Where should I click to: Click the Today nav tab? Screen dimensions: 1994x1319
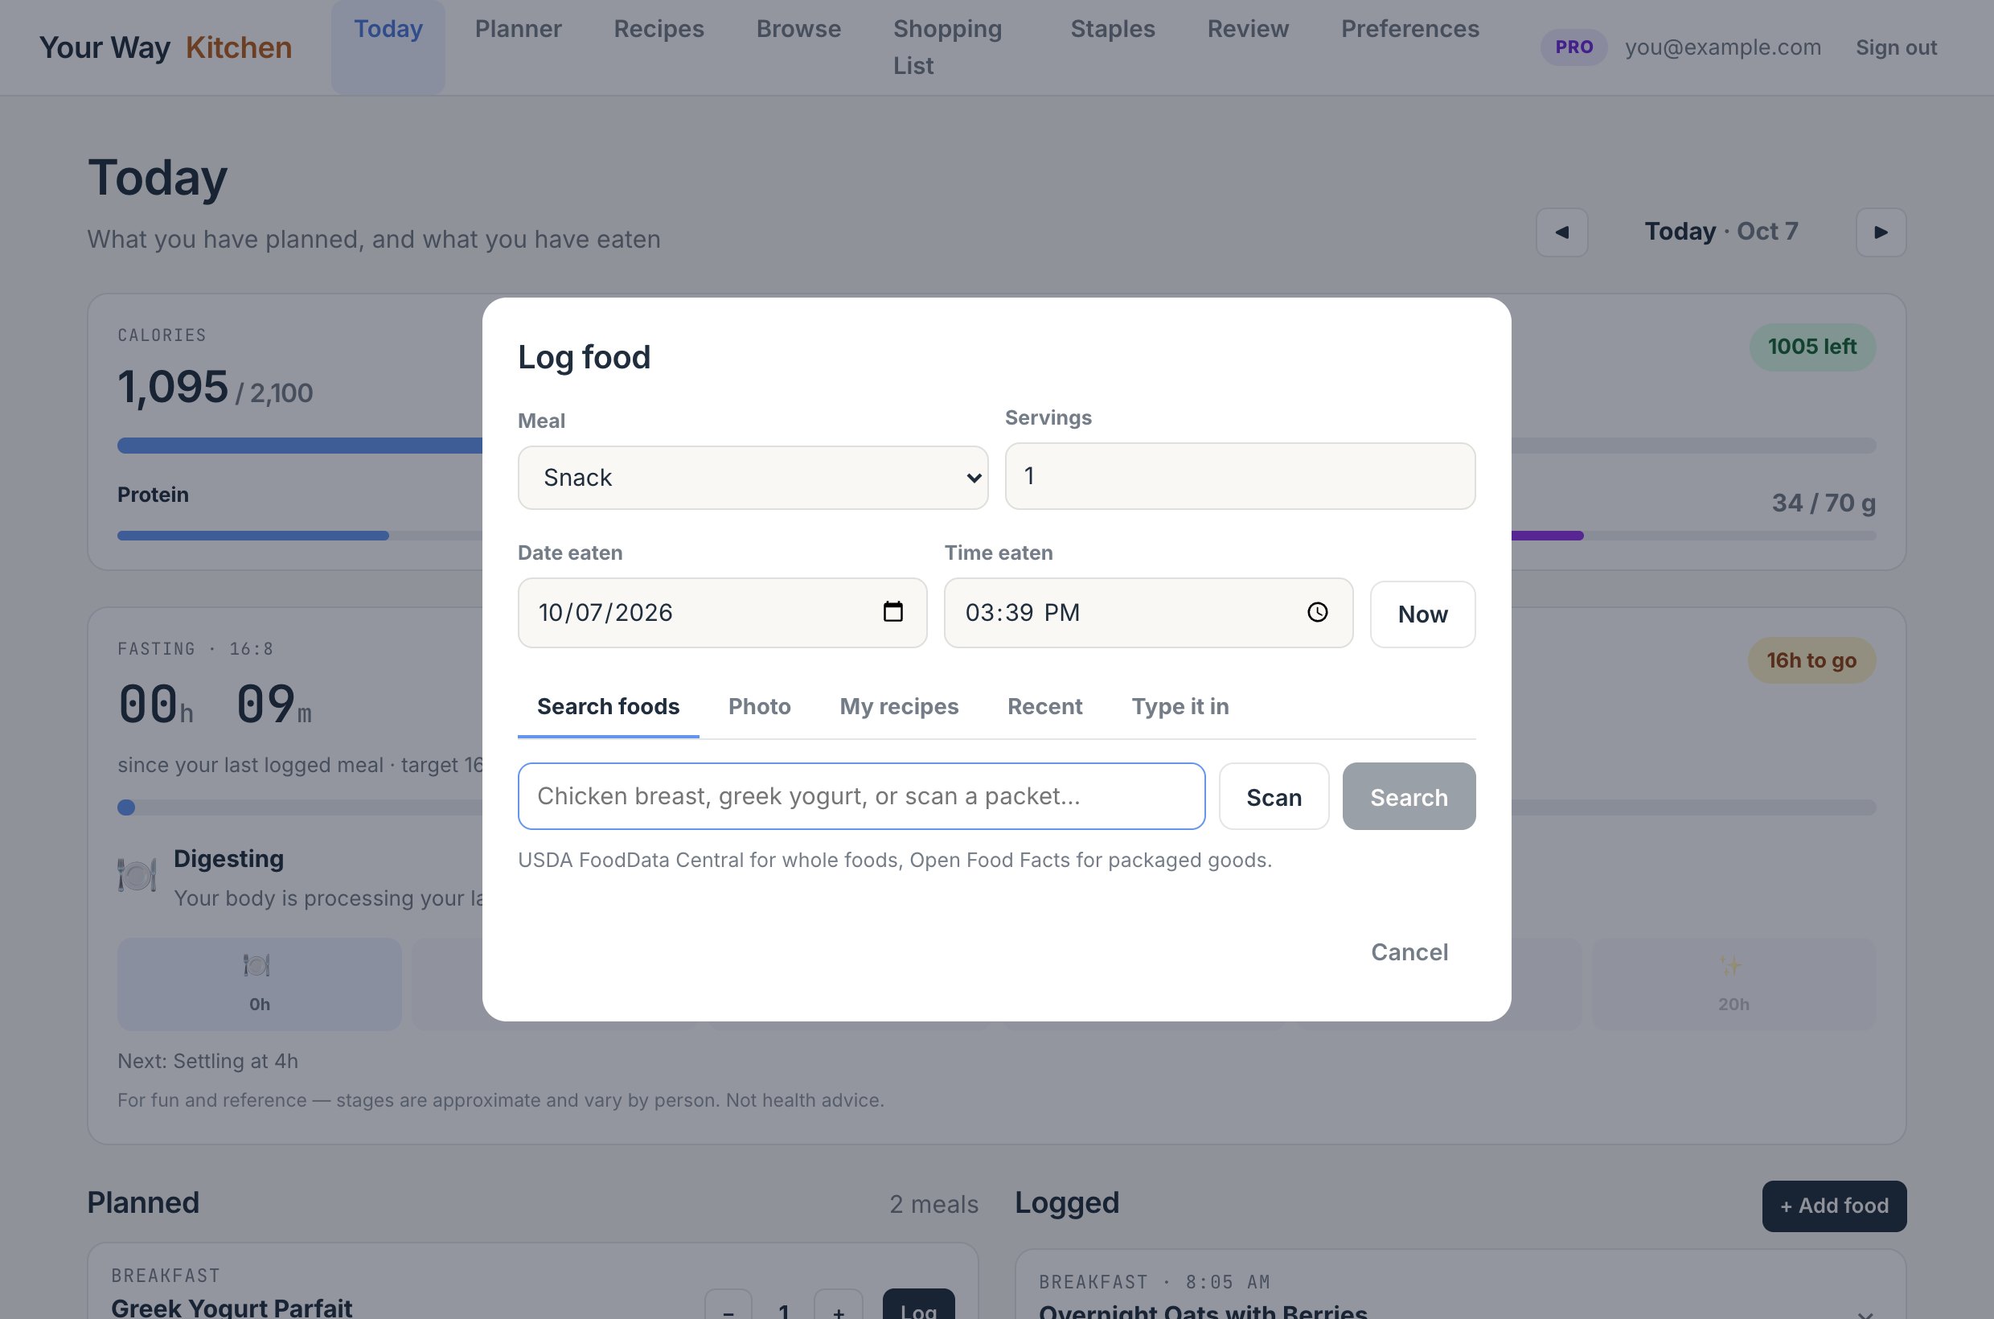click(388, 47)
